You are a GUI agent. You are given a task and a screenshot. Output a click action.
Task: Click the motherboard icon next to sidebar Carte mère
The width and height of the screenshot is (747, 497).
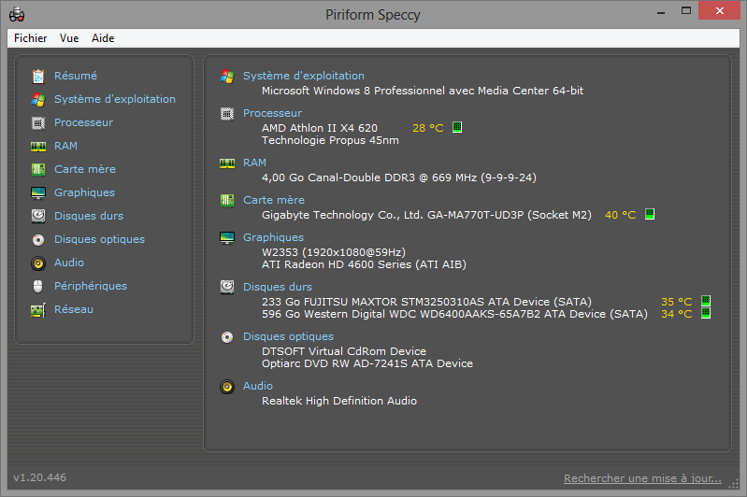click(38, 169)
